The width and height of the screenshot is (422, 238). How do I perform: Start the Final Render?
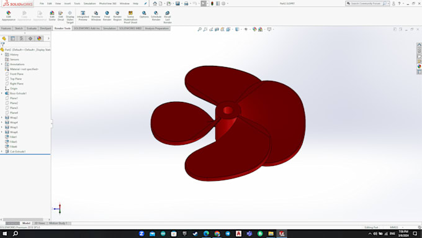click(x=107, y=16)
